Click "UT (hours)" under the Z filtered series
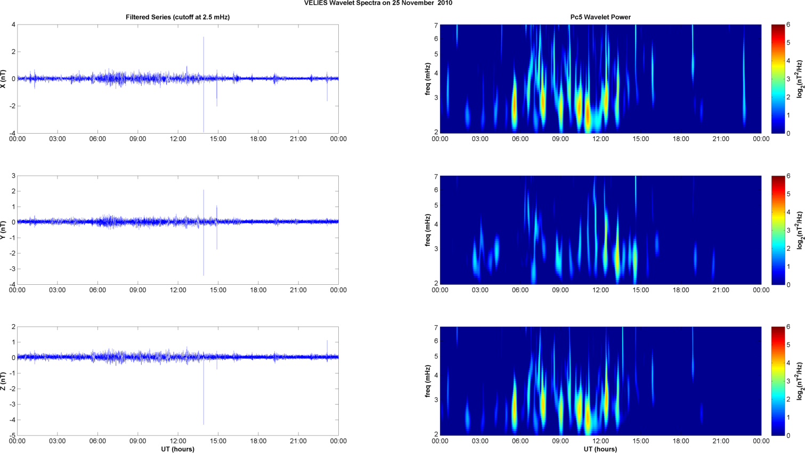This screenshot has height=453, width=805. coord(178,449)
